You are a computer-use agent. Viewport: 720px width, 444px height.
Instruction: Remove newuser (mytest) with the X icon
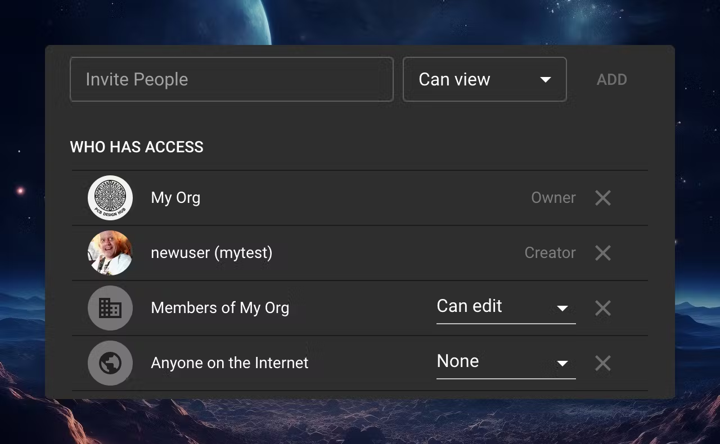603,253
